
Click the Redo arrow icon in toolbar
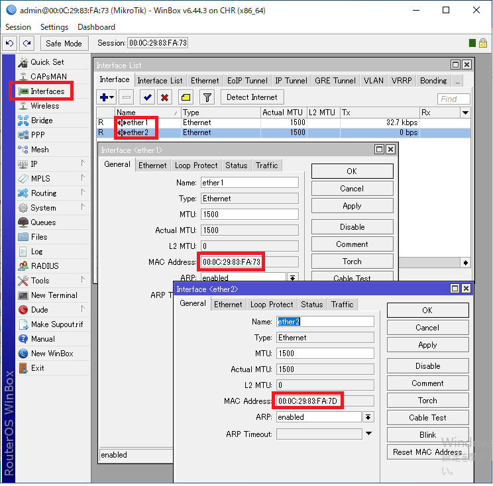(27, 43)
